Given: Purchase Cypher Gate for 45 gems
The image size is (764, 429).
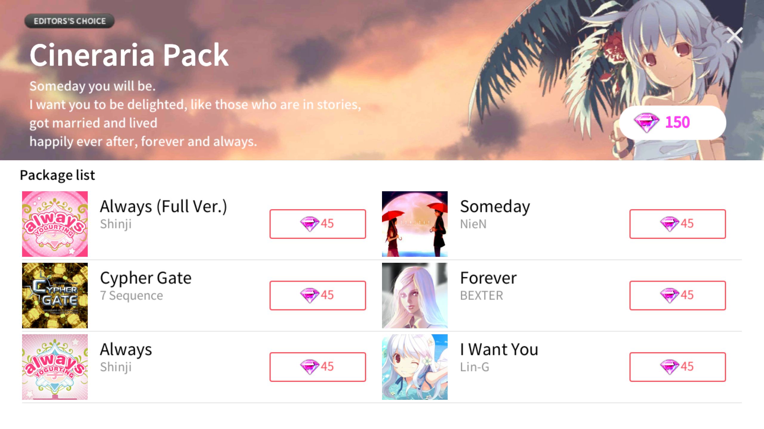Looking at the screenshot, I should click(318, 295).
